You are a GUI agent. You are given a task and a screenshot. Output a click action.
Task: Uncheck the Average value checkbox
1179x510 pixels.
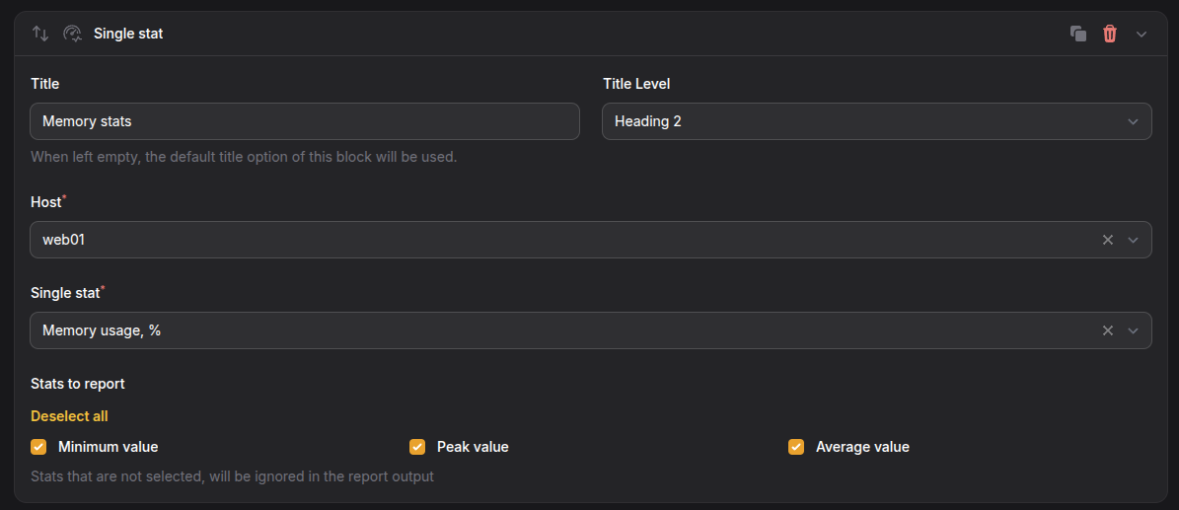pyautogui.click(x=796, y=447)
